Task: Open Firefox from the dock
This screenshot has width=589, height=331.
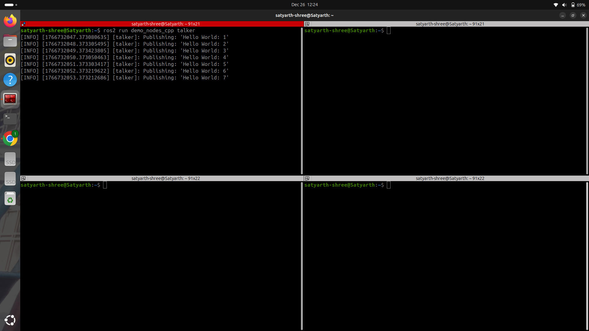Action: click(10, 21)
